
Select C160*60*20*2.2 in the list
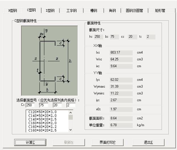click(47, 127)
